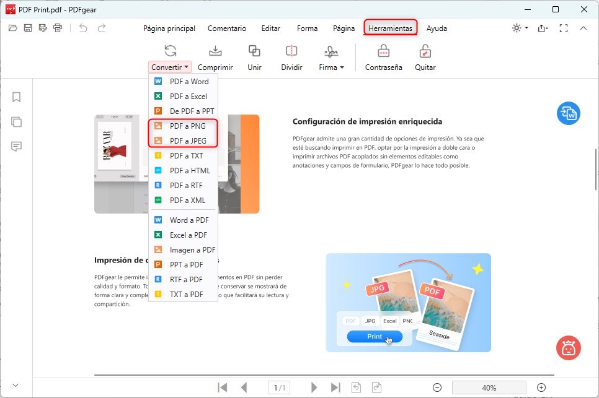Choose PDF a HTML conversion
Image resolution: width=599 pixels, height=398 pixels.
[x=183, y=170]
